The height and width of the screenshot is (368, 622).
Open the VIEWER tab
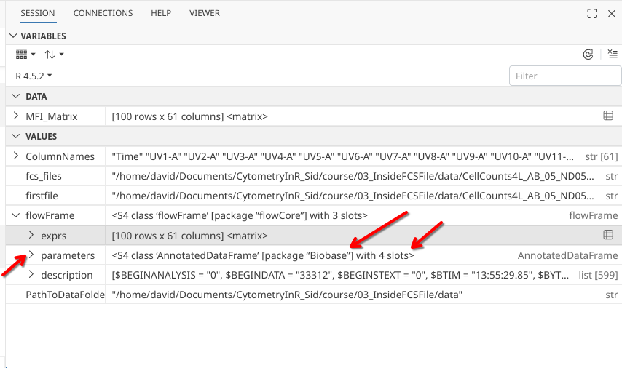[x=204, y=13]
